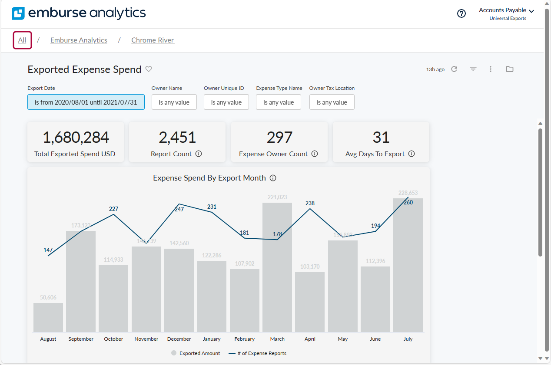Show info for Expense Spend By Export Month

point(273,178)
